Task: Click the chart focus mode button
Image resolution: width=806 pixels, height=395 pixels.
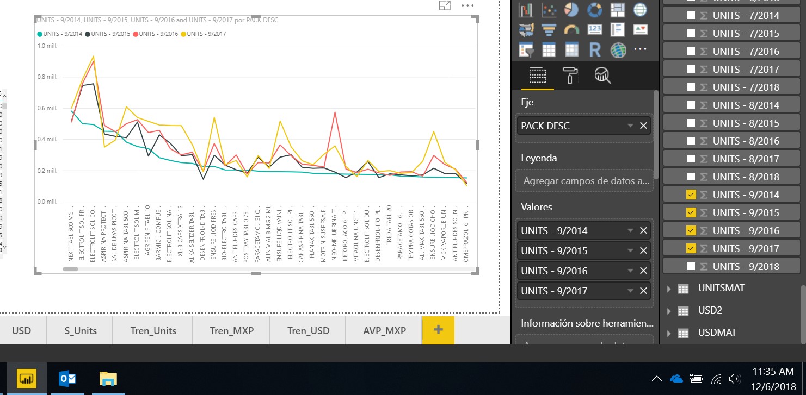Action: 445,5
